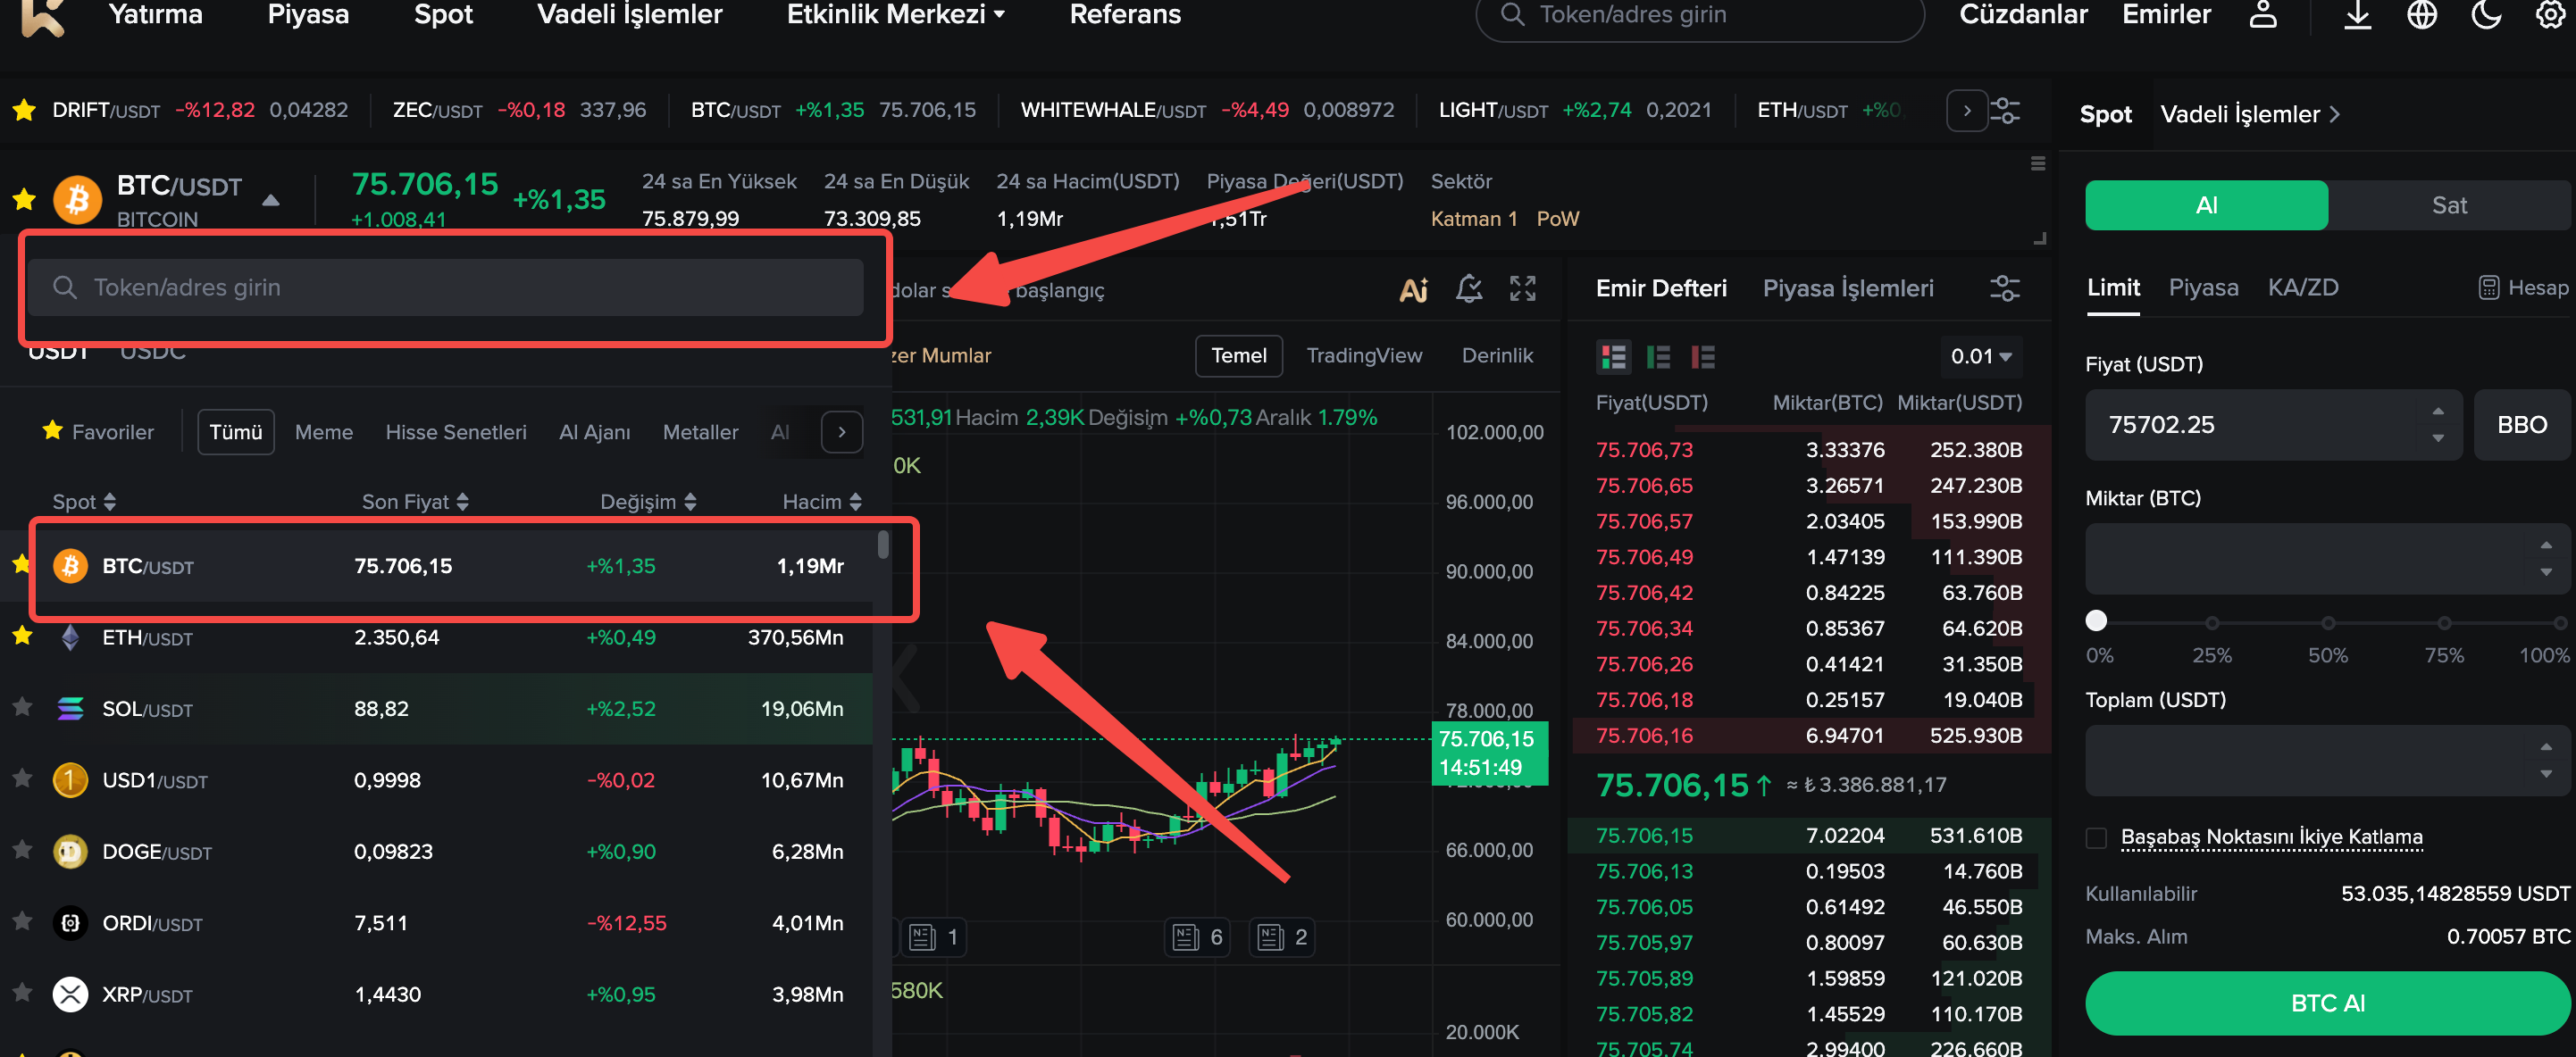Add SOL/USDT to favorites star
This screenshot has height=1057, width=2576.
(22, 707)
